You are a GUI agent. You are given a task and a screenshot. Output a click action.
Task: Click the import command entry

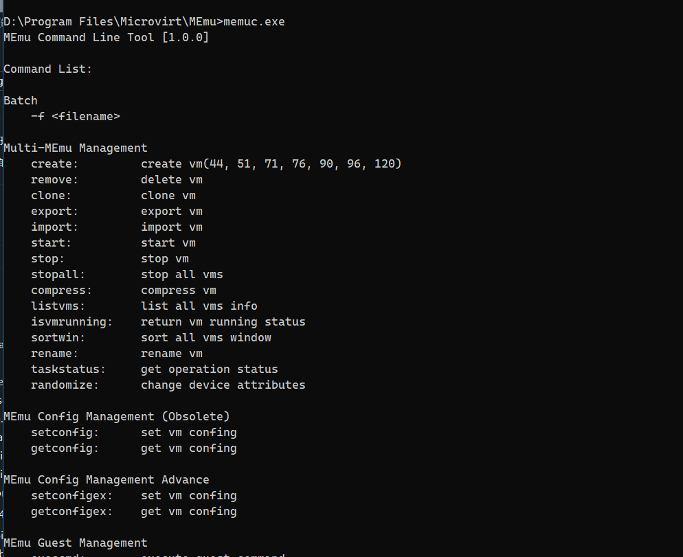pyautogui.click(x=55, y=227)
